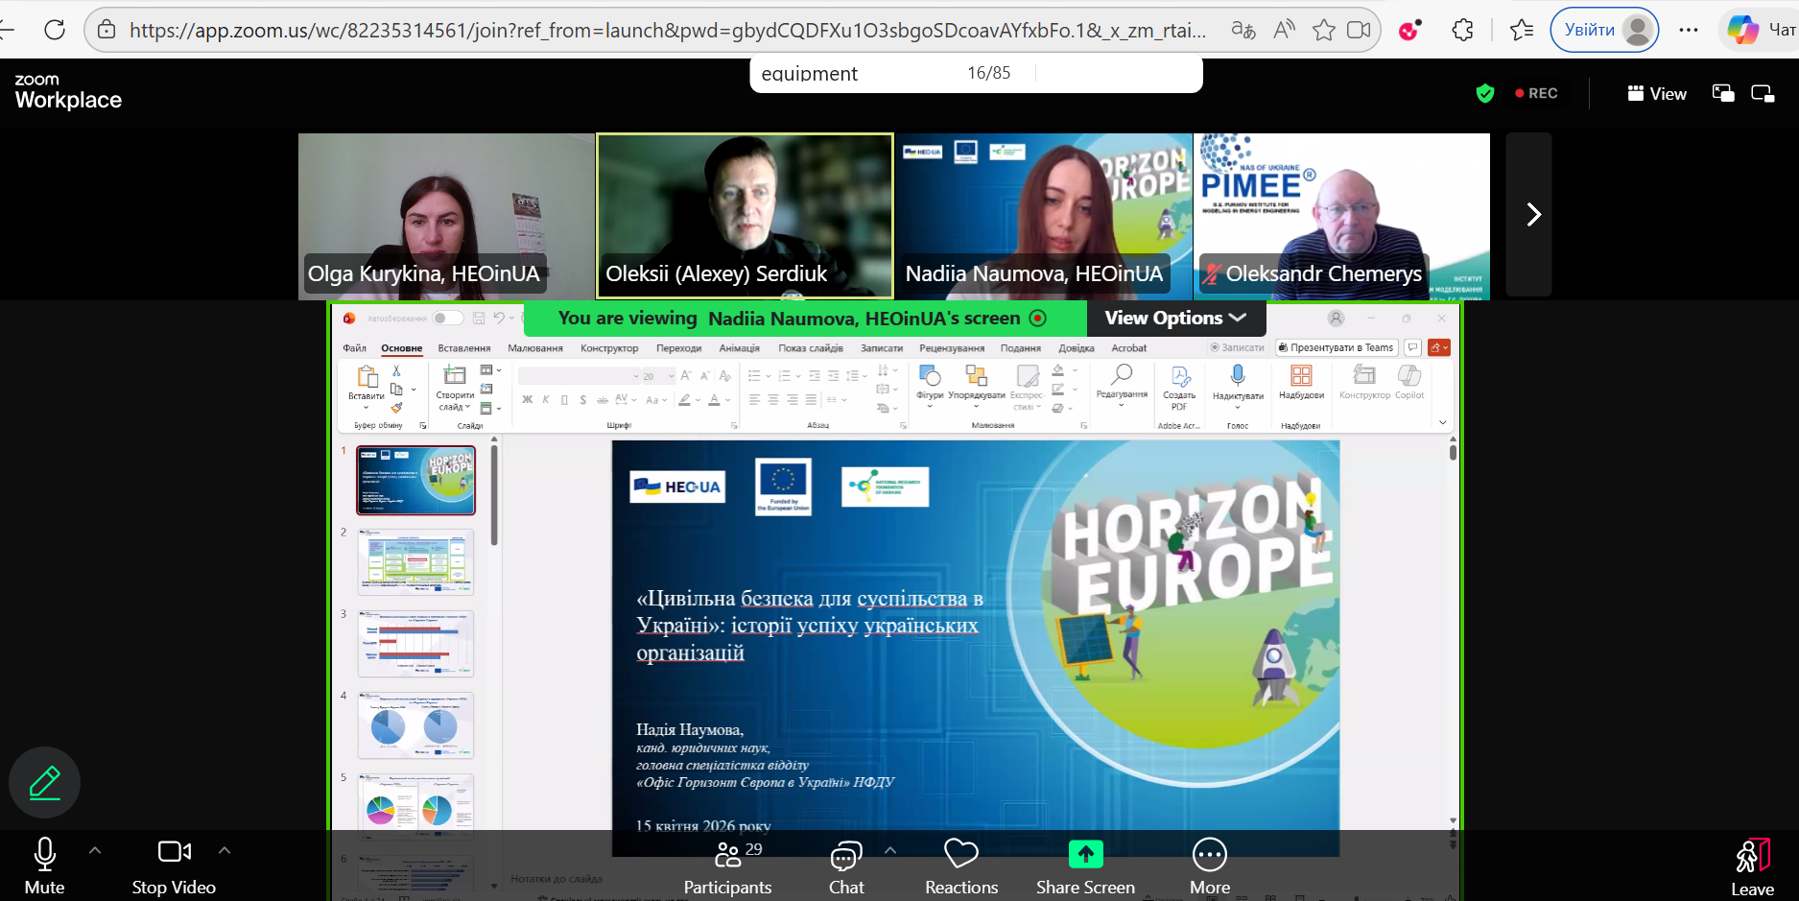
Task: Show next participants with the right arrow
Action: pyautogui.click(x=1532, y=214)
